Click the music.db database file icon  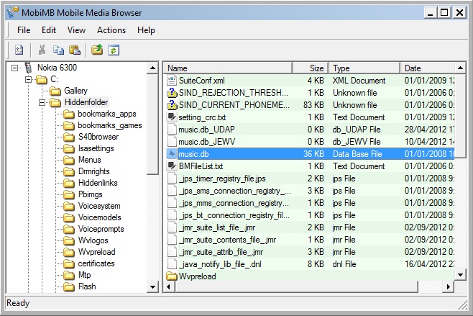click(x=172, y=154)
